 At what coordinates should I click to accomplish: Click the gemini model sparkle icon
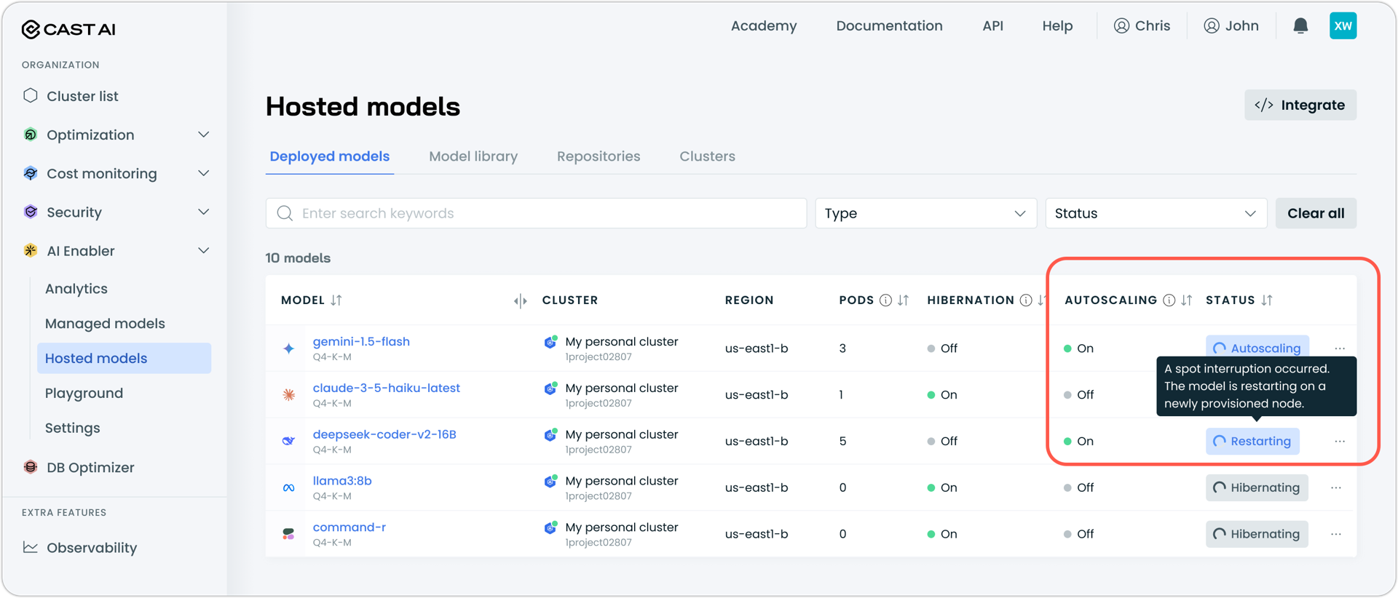coord(289,348)
